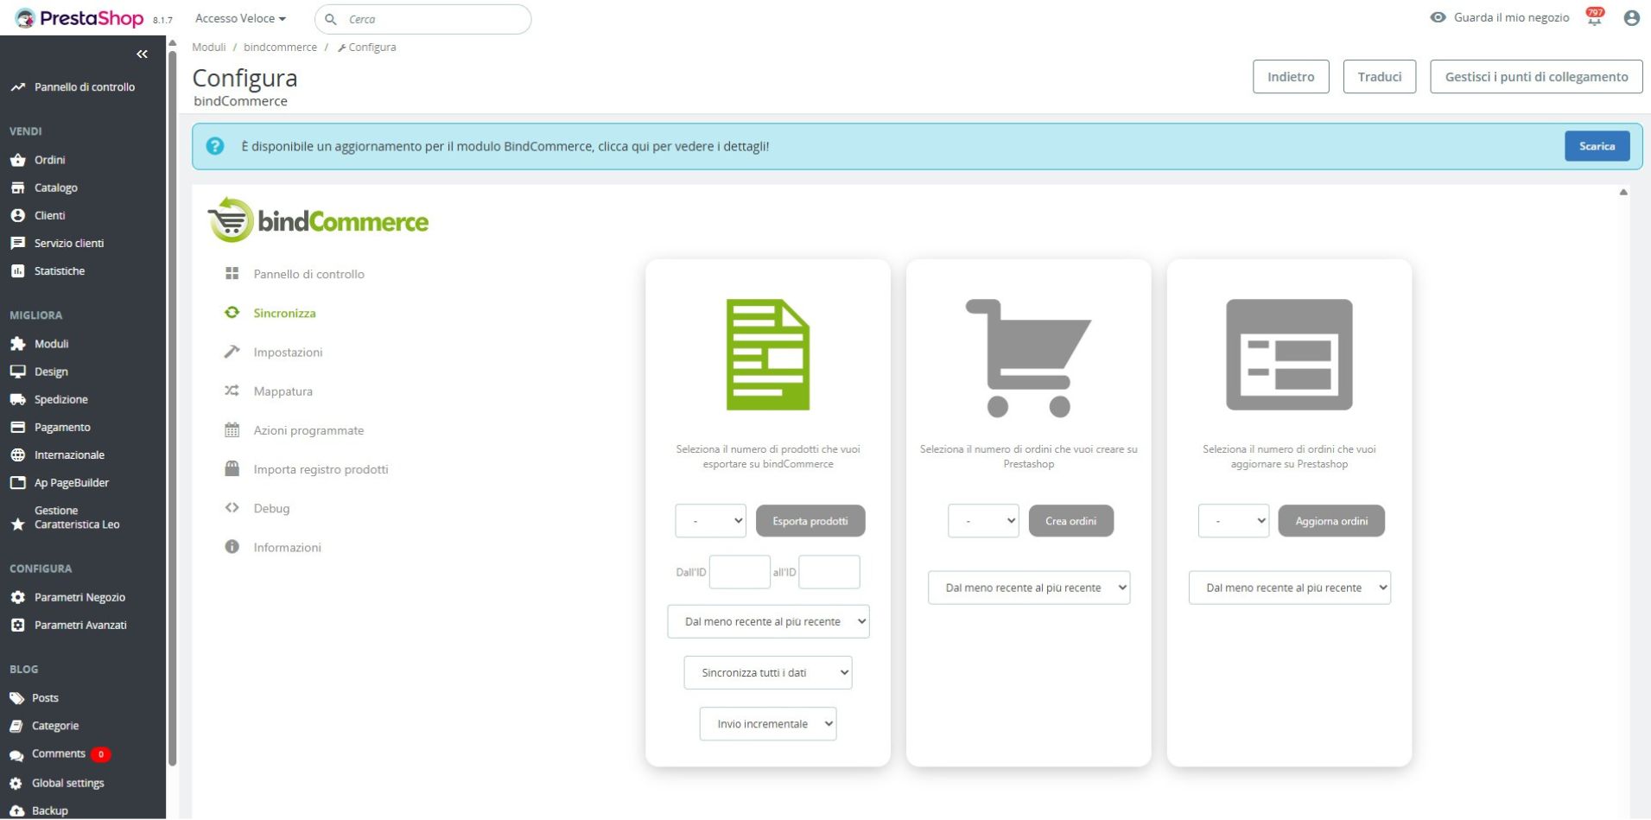Open user profile avatar icon
The width and height of the screenshot is (1651, 820).
(x=1631, y=18)
